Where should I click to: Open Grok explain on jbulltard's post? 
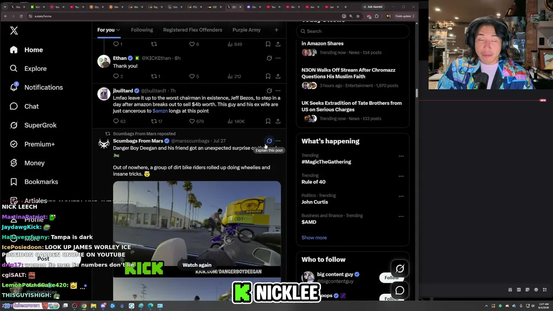click(x=269, y=91)
